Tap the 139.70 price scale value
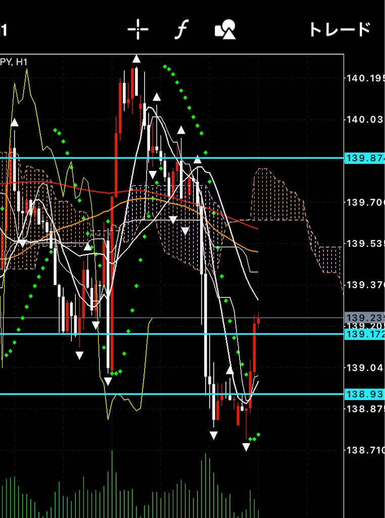Viewport: 385px width, 518px height. [365, 202]
